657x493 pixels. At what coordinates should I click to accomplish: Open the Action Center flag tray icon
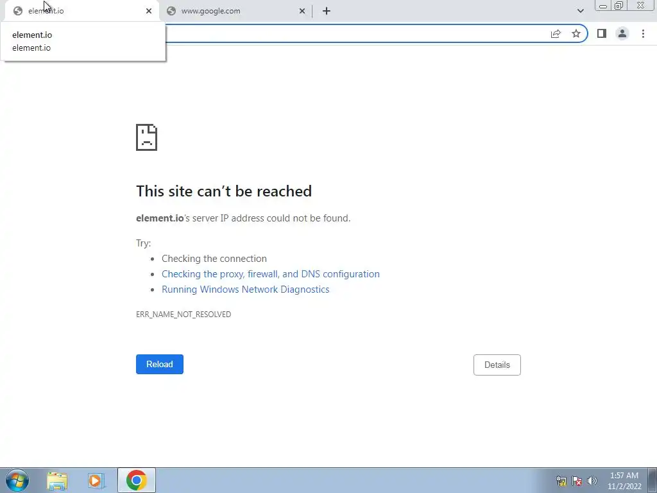coord(577,481)
